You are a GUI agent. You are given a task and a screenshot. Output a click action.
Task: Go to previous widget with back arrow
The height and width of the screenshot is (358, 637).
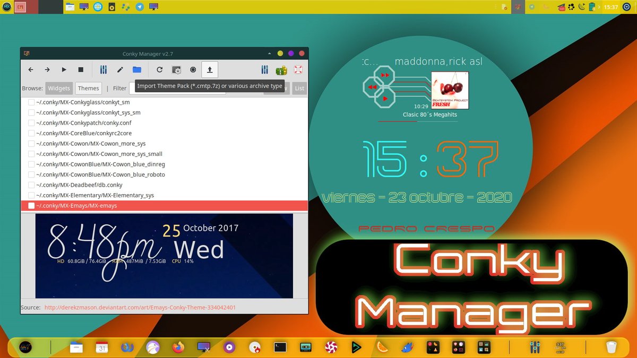pos(31,69)
